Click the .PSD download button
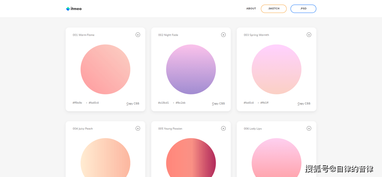Image resolution: width=382 pixels, height=177 pixels. tap(303, 9)
